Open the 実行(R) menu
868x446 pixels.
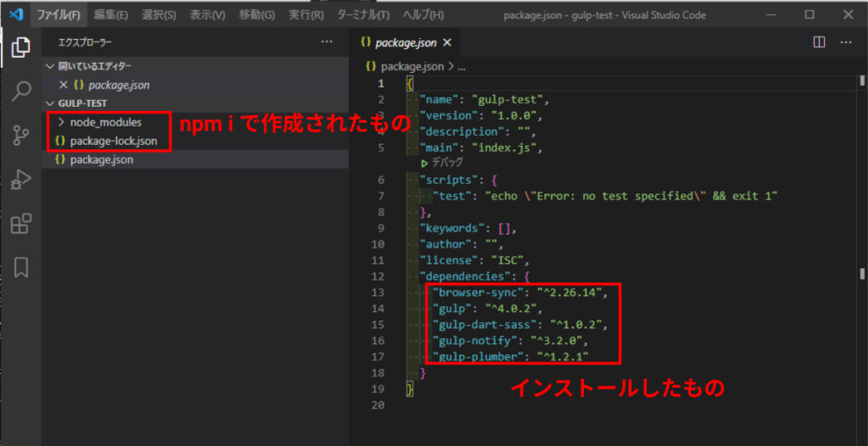point(306,15)
